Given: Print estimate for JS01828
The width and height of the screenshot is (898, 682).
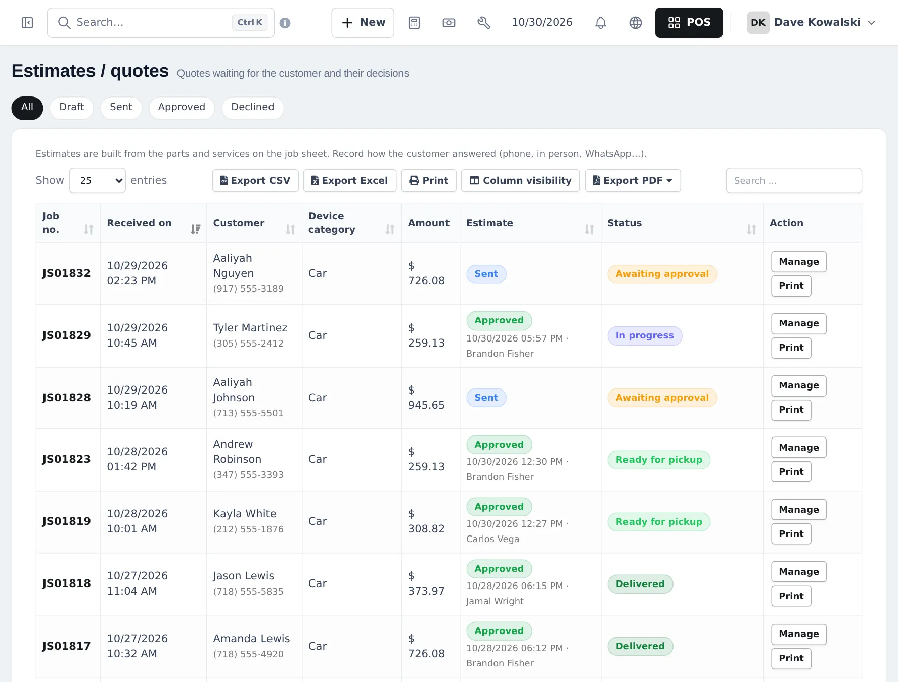Looking at the screenshot, I should pyautogui.click(x=791, y=410).
